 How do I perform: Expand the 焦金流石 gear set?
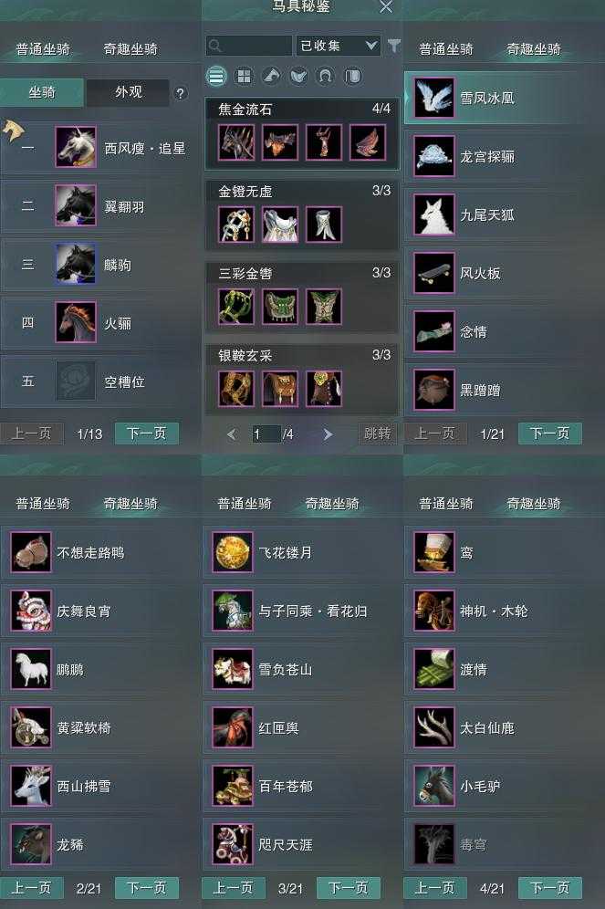coord(302,109)
